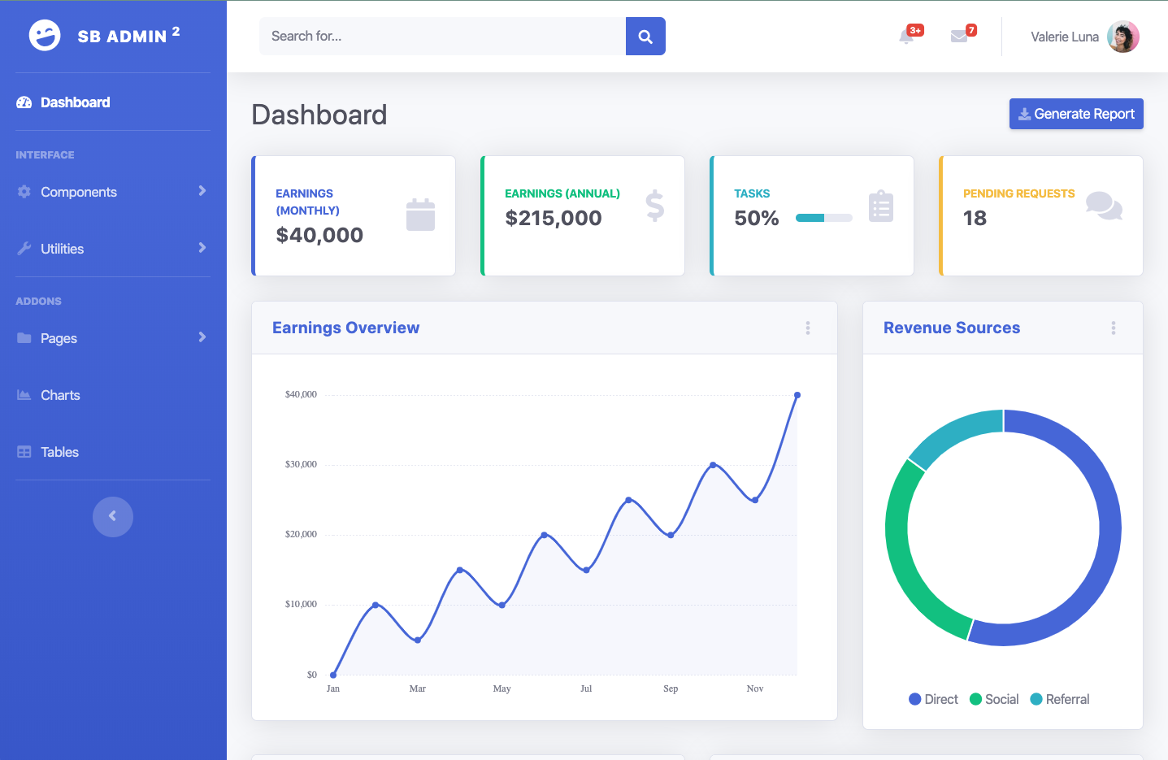
Task: Click the magnifier search button
Action: 645,37
